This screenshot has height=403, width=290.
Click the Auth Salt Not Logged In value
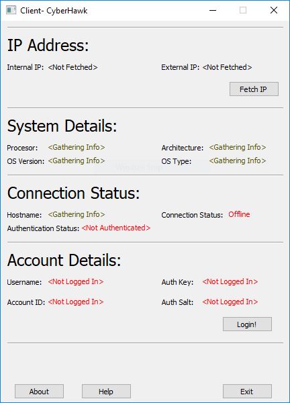point(230,302)
